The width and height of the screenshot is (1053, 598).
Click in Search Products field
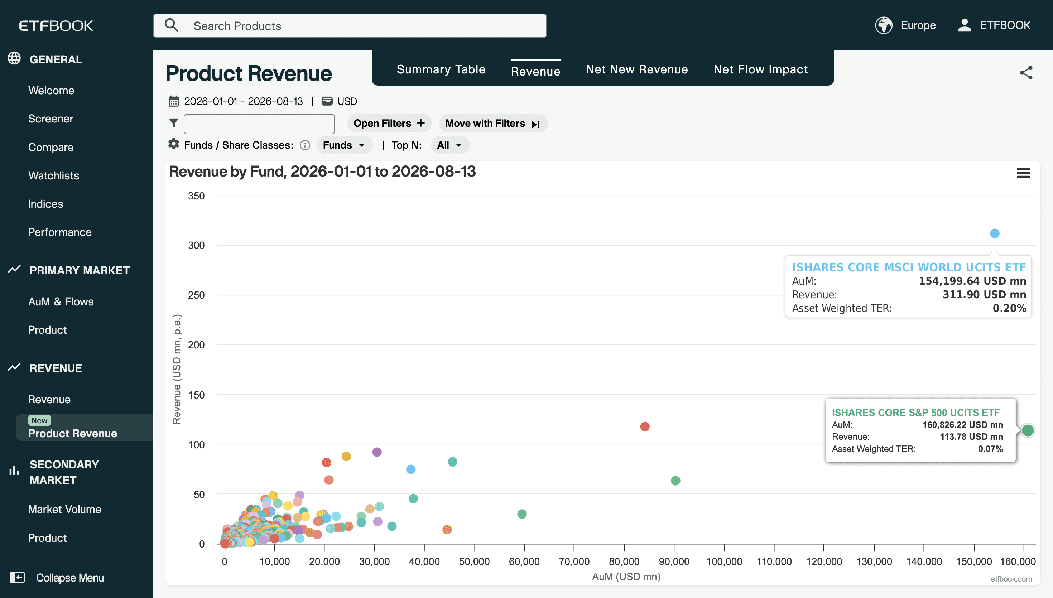click(350, 25)
